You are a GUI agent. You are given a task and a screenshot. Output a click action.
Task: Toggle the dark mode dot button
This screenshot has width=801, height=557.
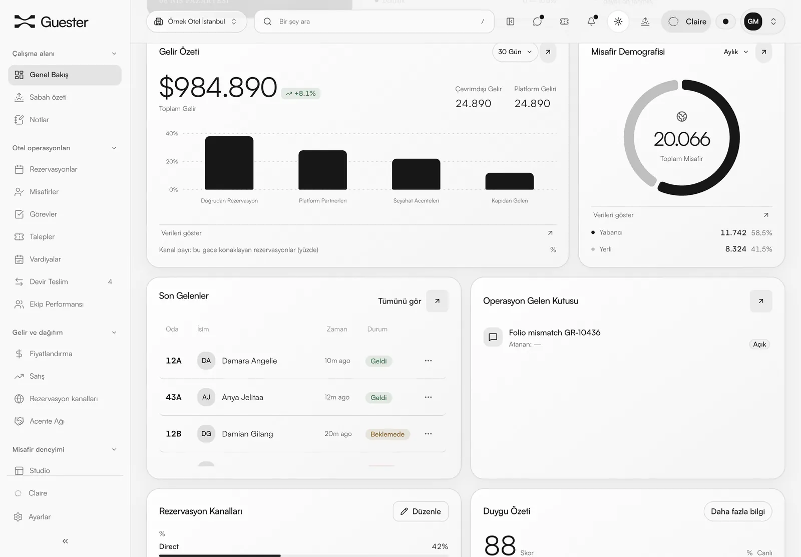[x=725, y=22]
